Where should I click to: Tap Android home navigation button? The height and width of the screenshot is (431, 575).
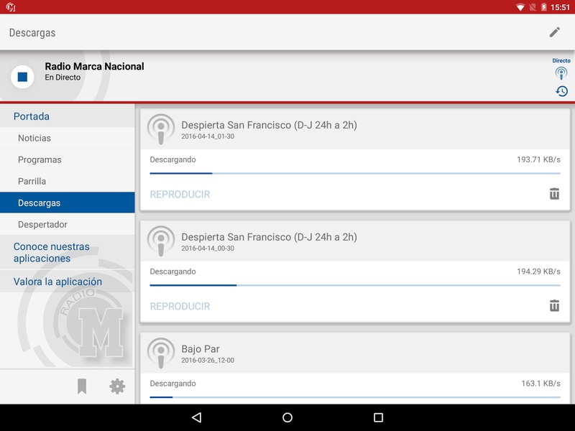[x=287, y=417]
